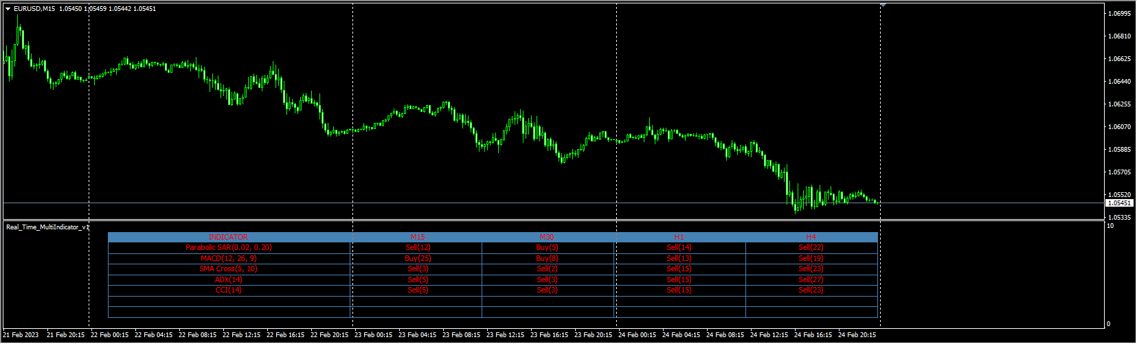Image resolution: width=1137 pixels, height=344 pixels.
Task: Click the indicator scale value 10
Action: click(1111, 226)
